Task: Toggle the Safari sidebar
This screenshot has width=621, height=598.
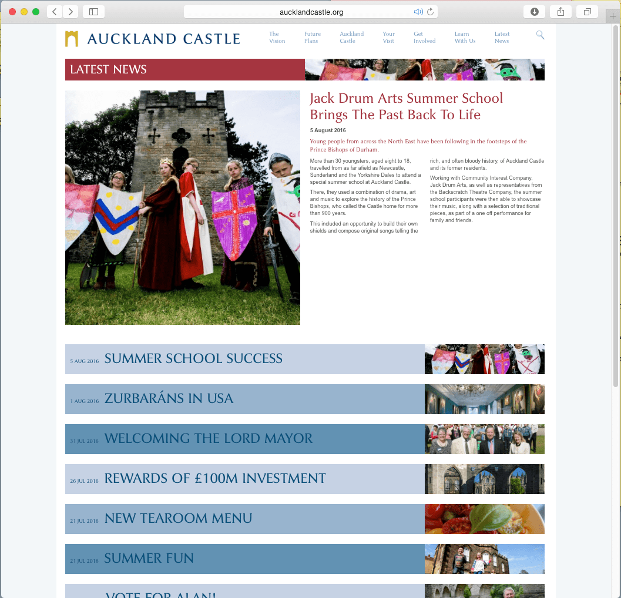Action: (93, 11)
